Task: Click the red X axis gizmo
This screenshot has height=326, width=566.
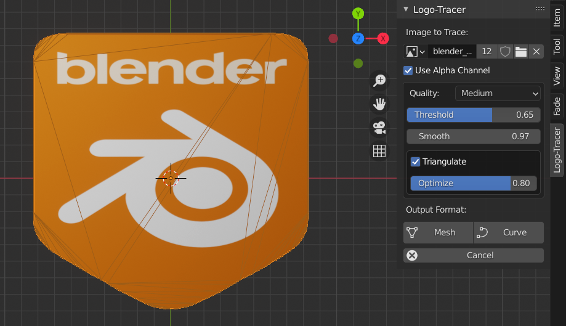Action: [x=383, y=39]
